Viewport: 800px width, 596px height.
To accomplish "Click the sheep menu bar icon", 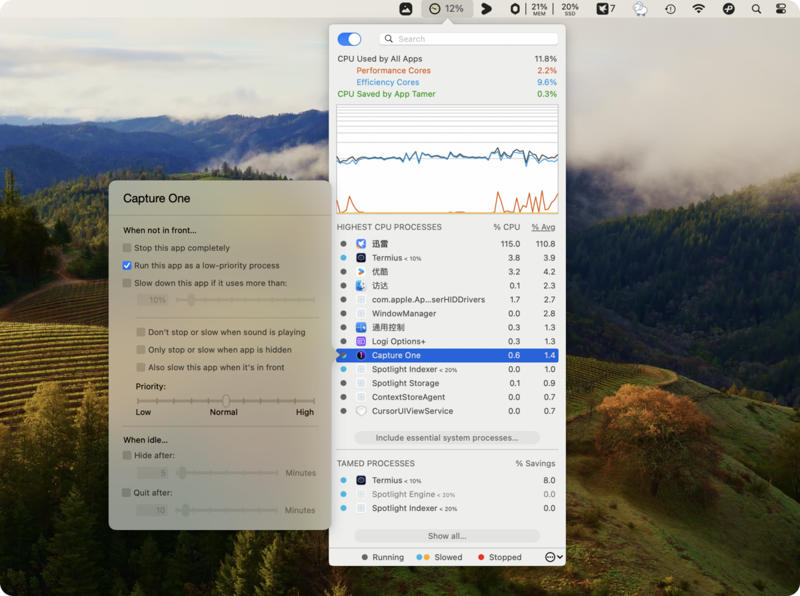I will pos(640,9).
